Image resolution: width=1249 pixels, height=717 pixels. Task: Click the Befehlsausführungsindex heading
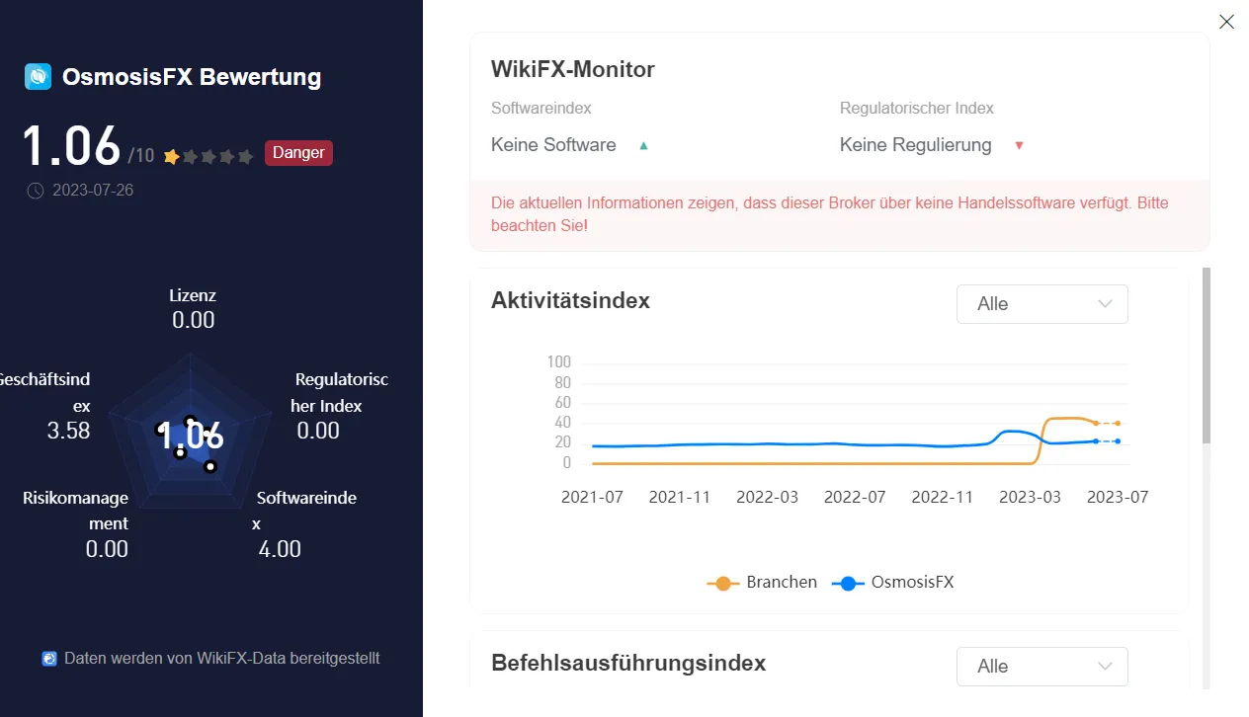click(628, 663)
